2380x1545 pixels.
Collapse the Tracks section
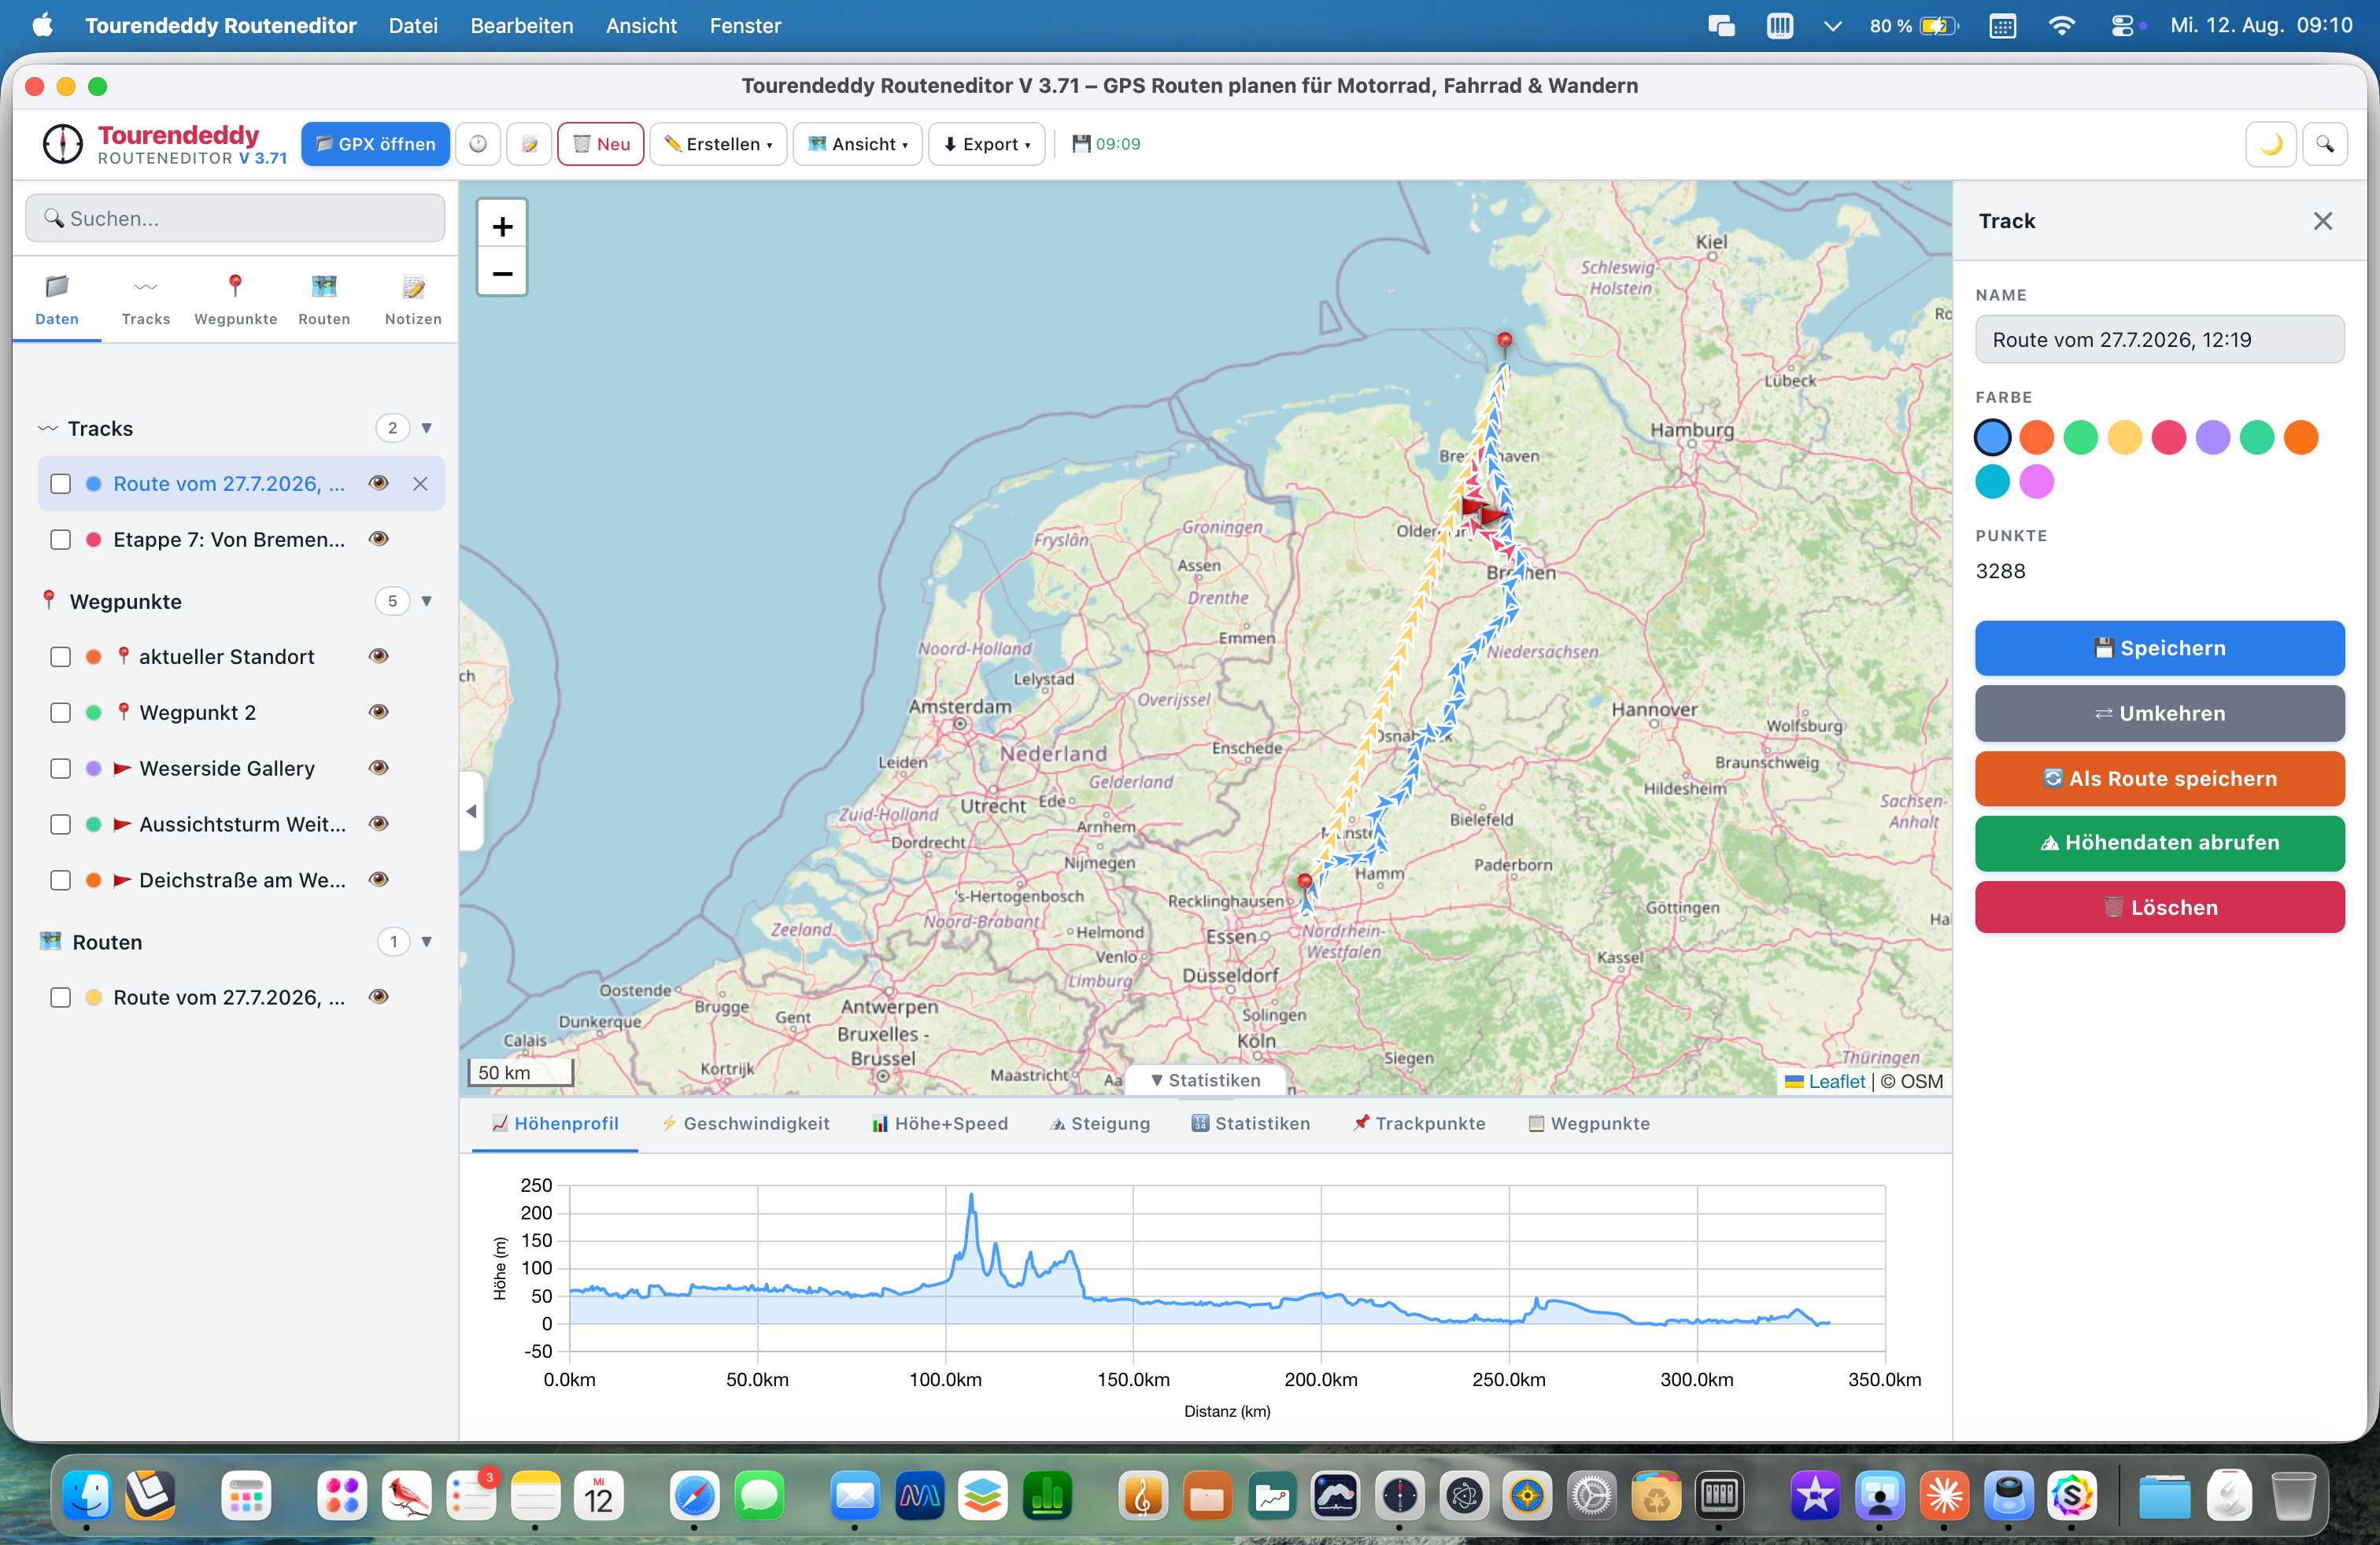(x=427, y=428)
